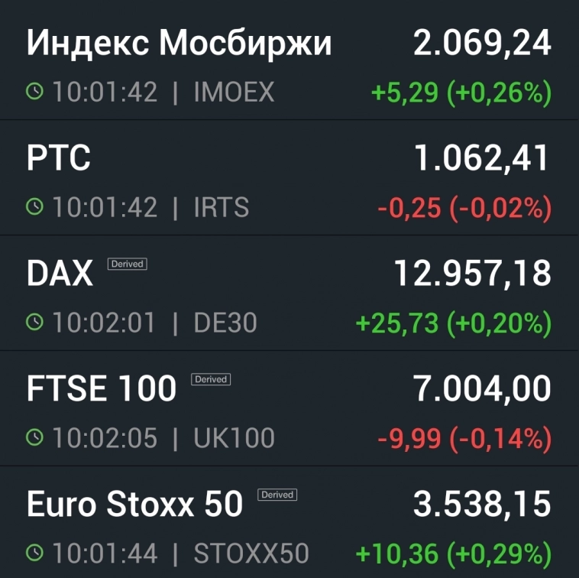This screenshot has height=578, width=579.
Task: Click the FTSE 100 change -9,99 (-0,14%)
Action: [x=464, y=438]
